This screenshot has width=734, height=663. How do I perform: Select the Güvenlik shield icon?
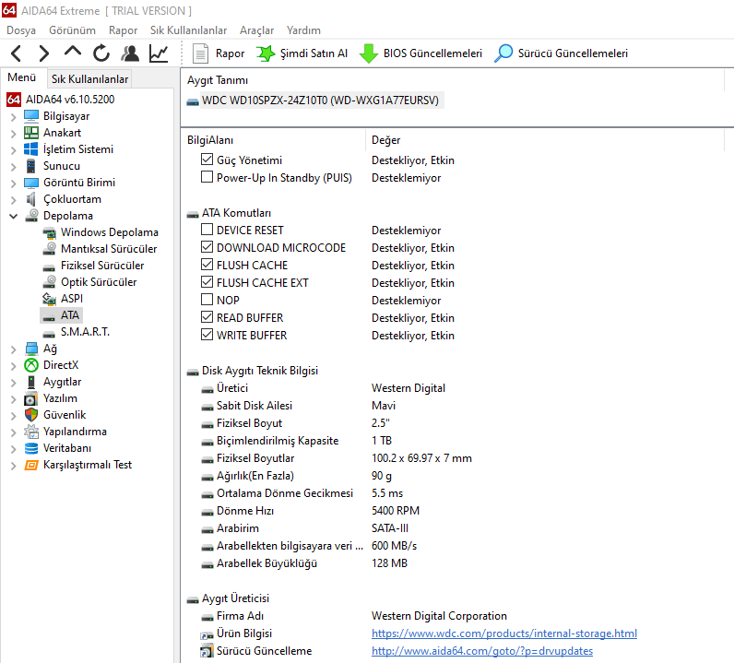pyautogui.click(x=31, y=415)
